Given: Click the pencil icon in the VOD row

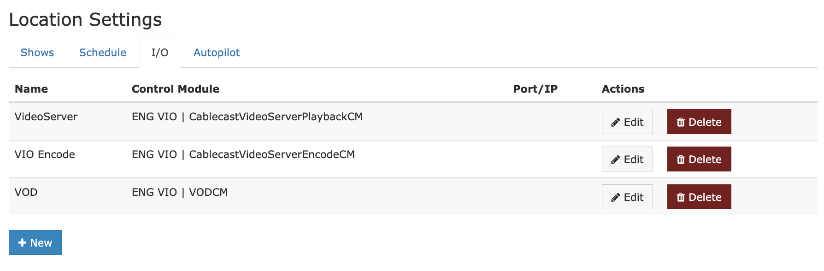Looking at the screenshot, I should (615, 198).
